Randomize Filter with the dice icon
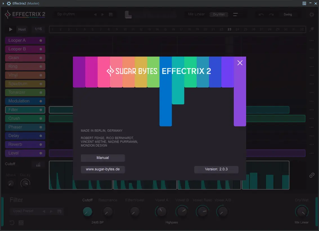The height and width of the screenshot is (231, 319). (21, 223)
